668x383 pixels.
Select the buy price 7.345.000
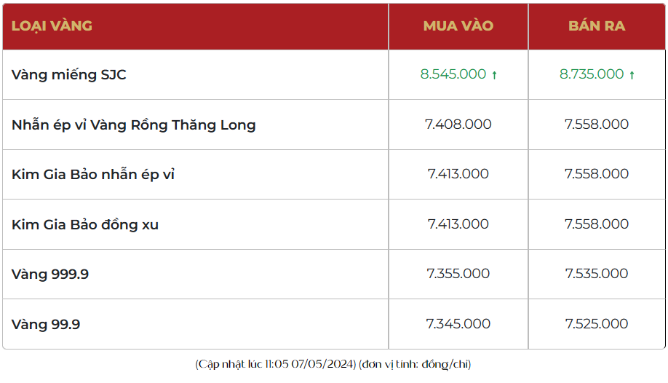click(x=458, y=324)
